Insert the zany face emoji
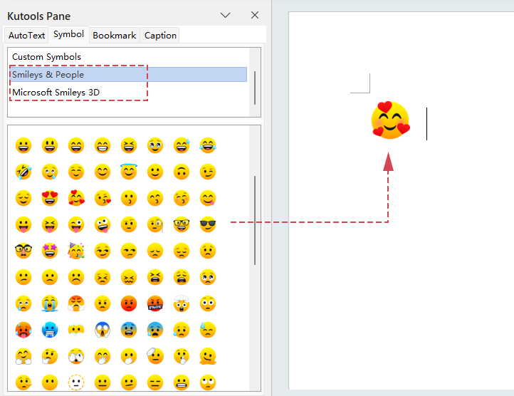 103,224
